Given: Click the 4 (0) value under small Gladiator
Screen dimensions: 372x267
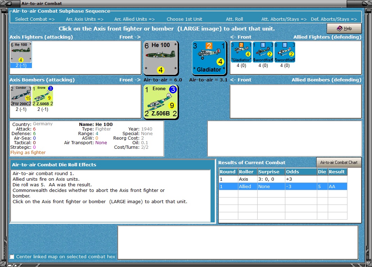Looking at the screenshot, I should pos(241,66).
